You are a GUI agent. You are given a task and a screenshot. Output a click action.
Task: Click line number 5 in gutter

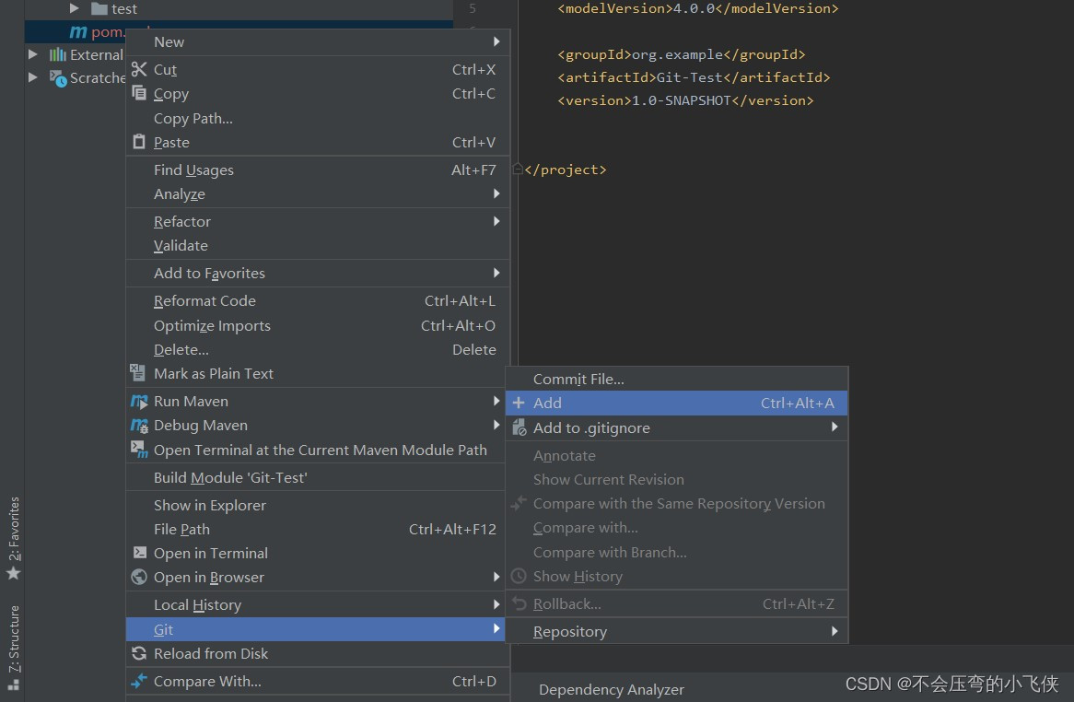473,8
